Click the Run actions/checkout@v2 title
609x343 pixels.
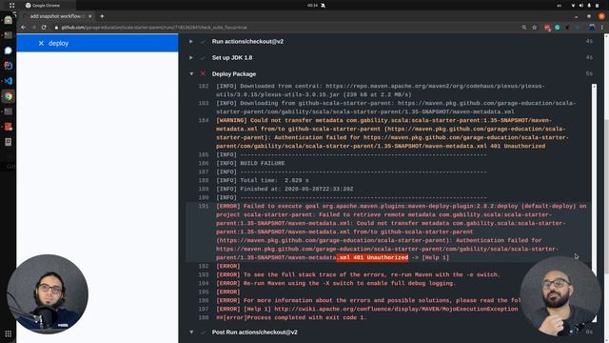tap(247, 41)
